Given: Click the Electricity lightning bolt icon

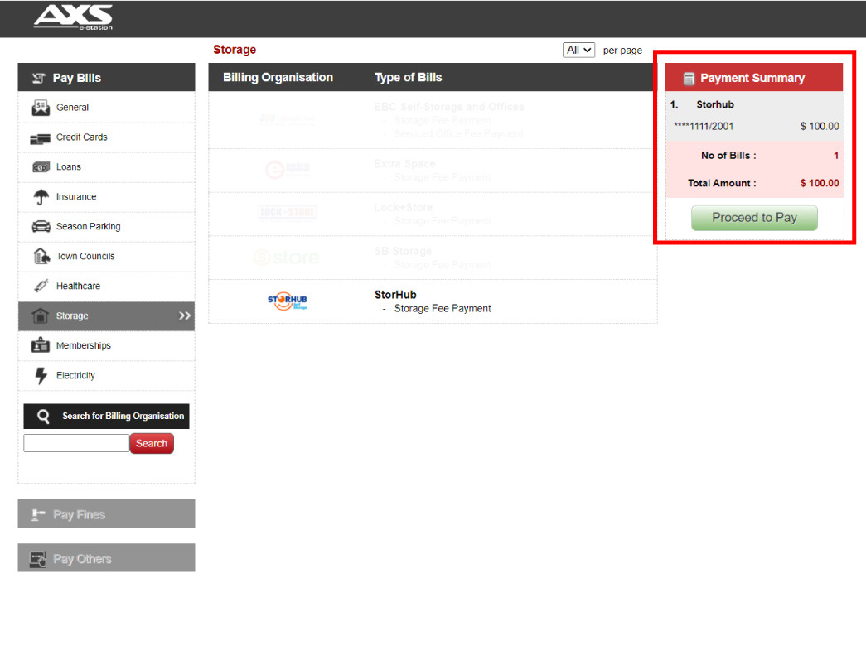Looking at the screenshot, I should pyautogui.click(x=41, y=375).
